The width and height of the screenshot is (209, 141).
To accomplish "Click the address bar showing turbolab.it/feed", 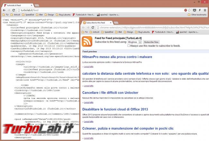I will (x=100, y=10).
